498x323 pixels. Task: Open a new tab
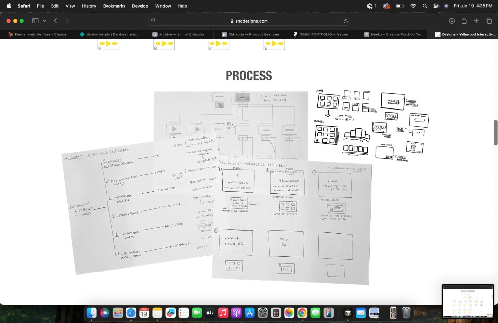click(476, 21)
